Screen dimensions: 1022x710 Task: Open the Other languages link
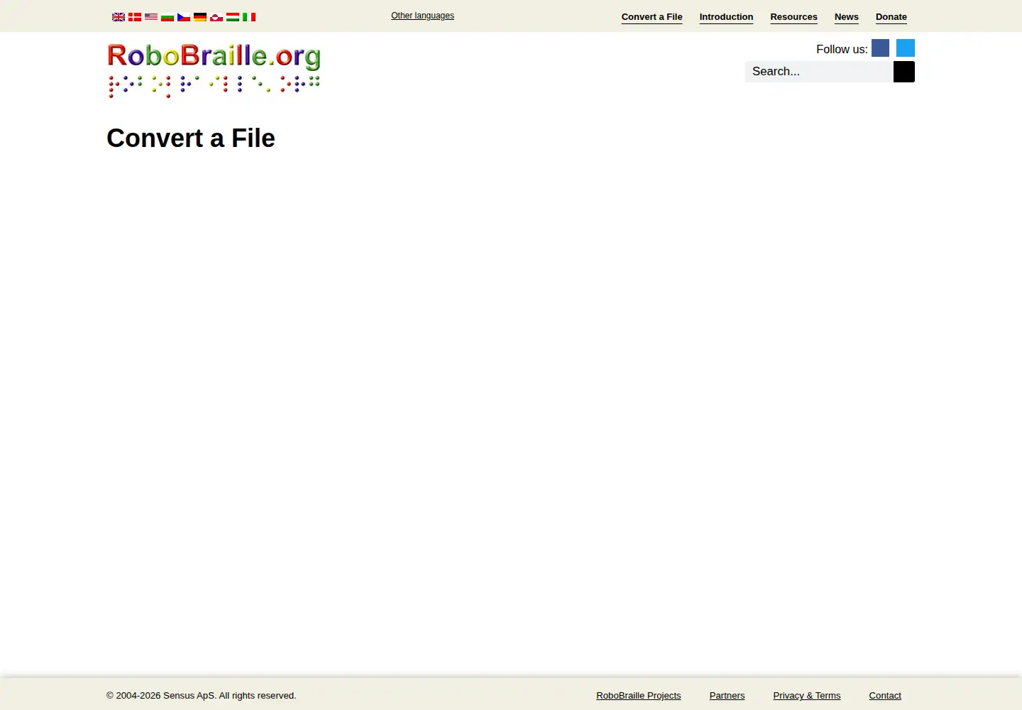click(x=422, y=16)
